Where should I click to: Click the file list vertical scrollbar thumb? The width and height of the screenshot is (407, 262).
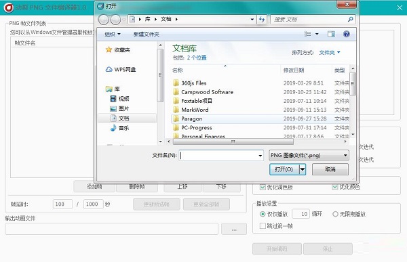tap(353, 83)
